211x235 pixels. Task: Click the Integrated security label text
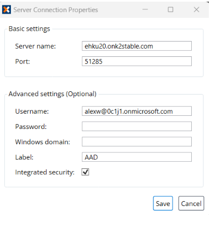click(45, 172)
